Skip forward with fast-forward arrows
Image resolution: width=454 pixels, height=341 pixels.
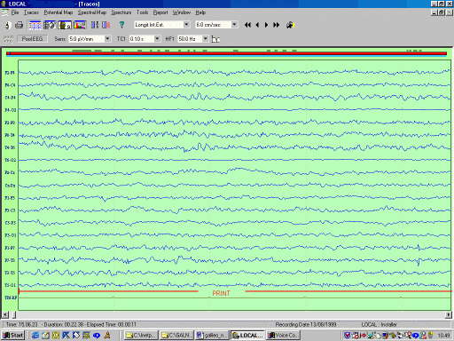click(x=276, y=25)
